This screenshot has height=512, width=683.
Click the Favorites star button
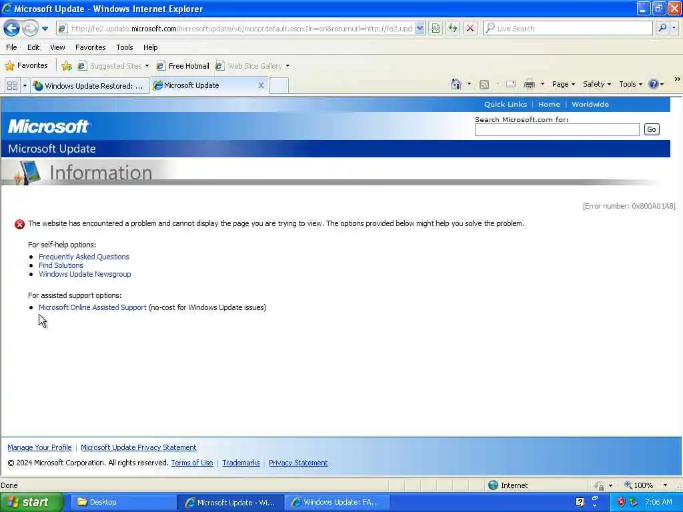point(26,66)
